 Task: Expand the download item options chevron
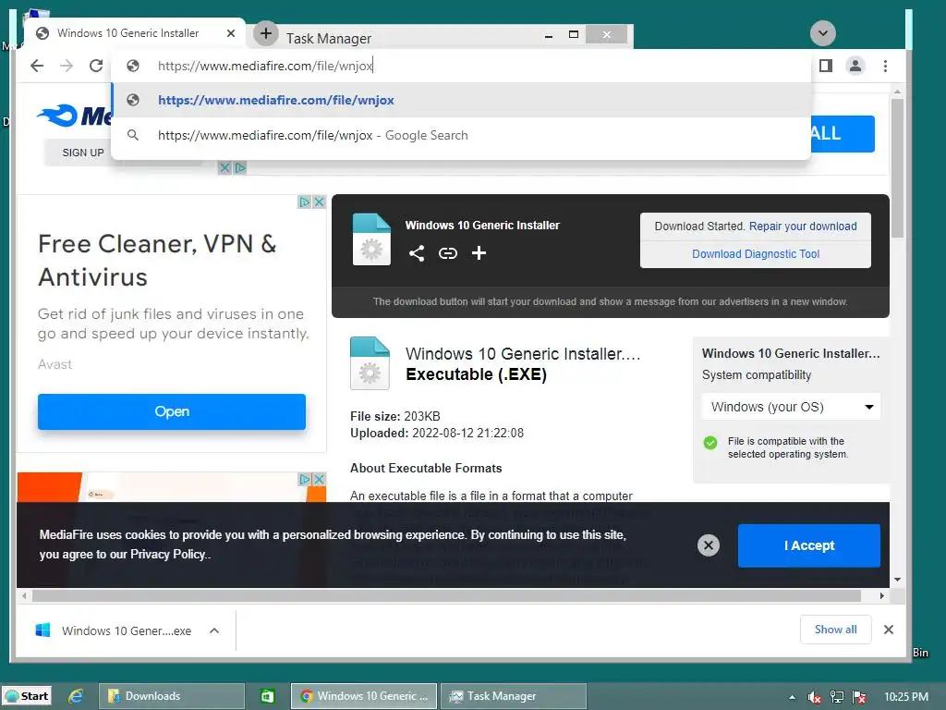(214, 630)
